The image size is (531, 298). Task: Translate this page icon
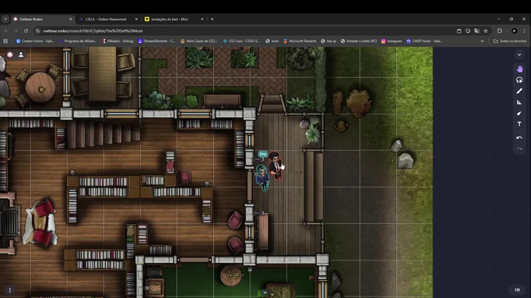pos(477,31)
